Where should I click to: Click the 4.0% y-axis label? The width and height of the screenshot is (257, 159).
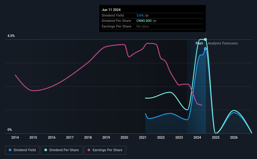pyautogui.click(x=11, y=36)
